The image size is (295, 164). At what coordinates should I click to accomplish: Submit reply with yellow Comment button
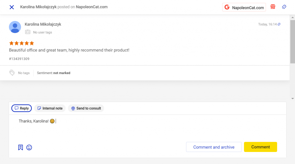[260, 147]
